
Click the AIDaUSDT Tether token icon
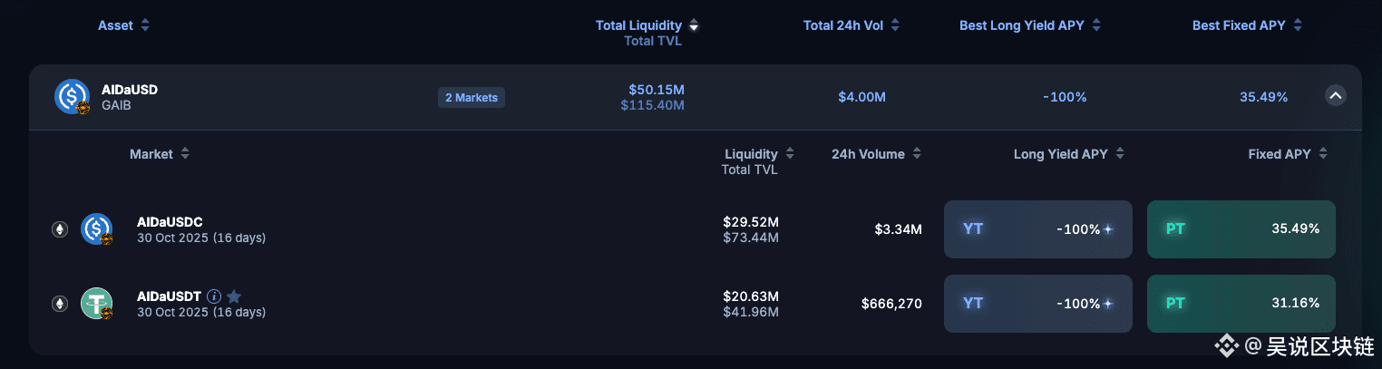(96, 304)
